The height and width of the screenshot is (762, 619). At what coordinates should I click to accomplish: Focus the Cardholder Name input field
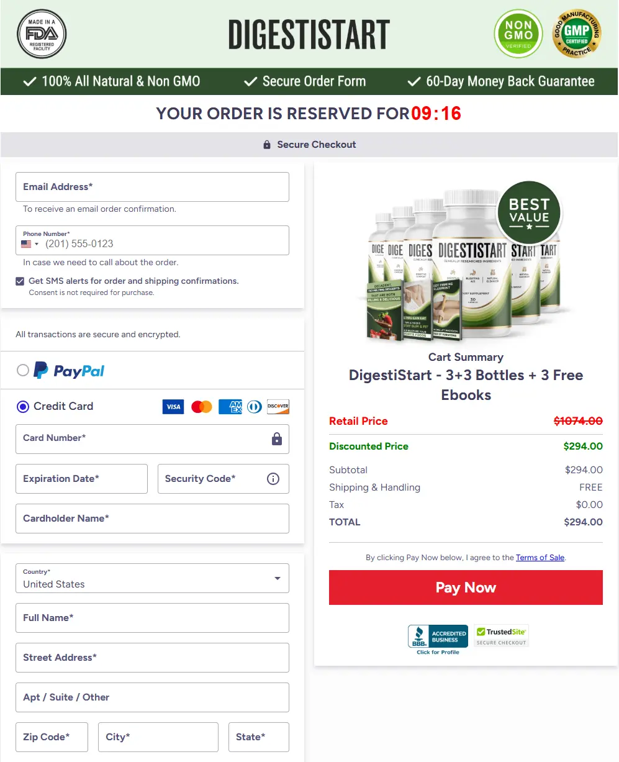tap(152, 519)
